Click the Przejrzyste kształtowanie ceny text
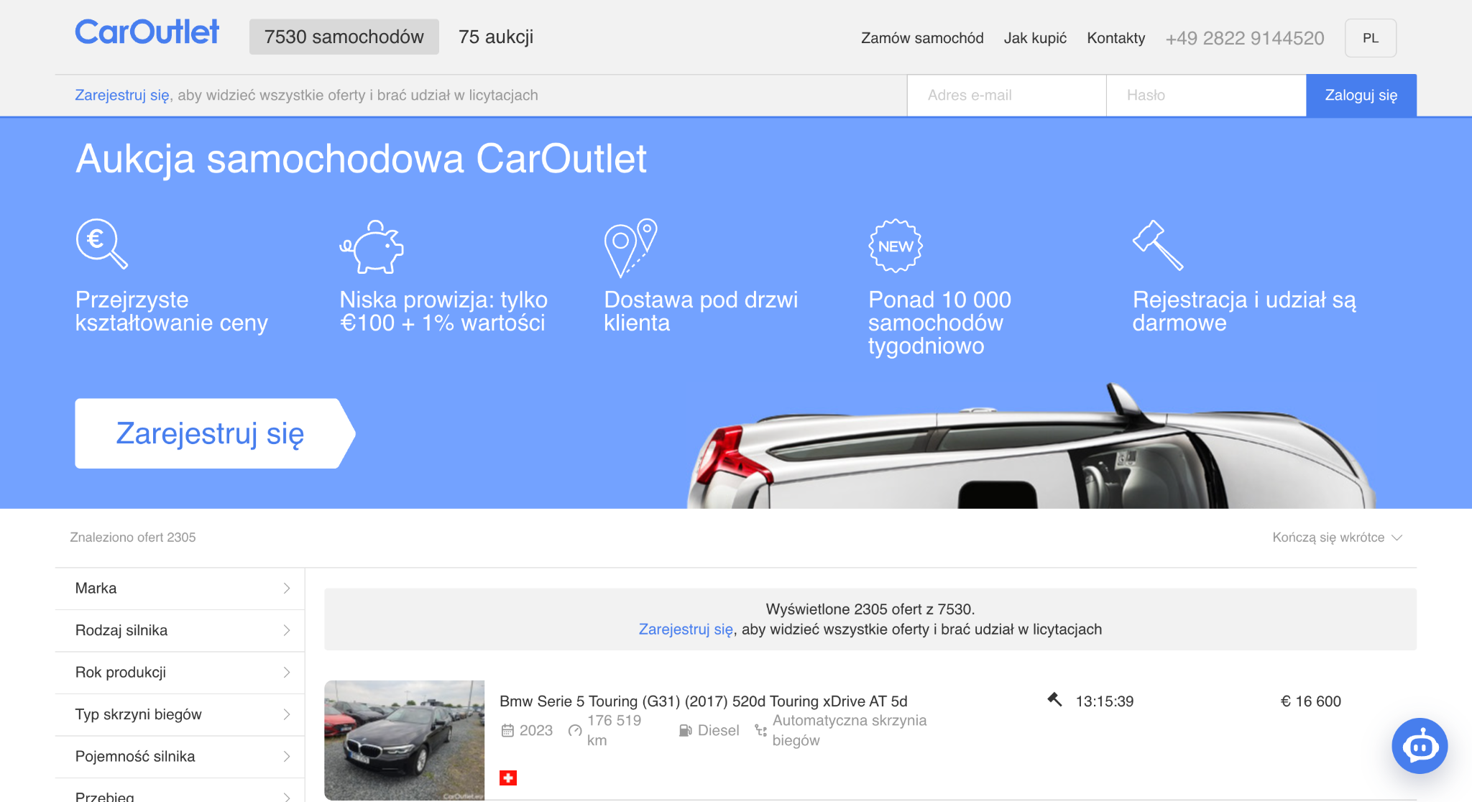 pyautogui.click(x=172, y=311)
